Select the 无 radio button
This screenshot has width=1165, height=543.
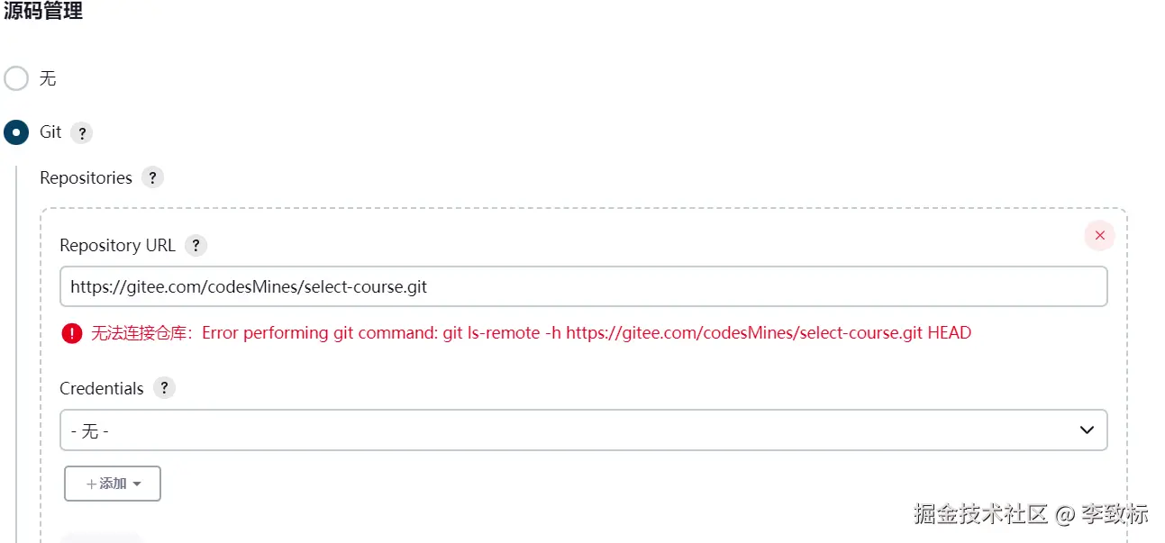16,78
